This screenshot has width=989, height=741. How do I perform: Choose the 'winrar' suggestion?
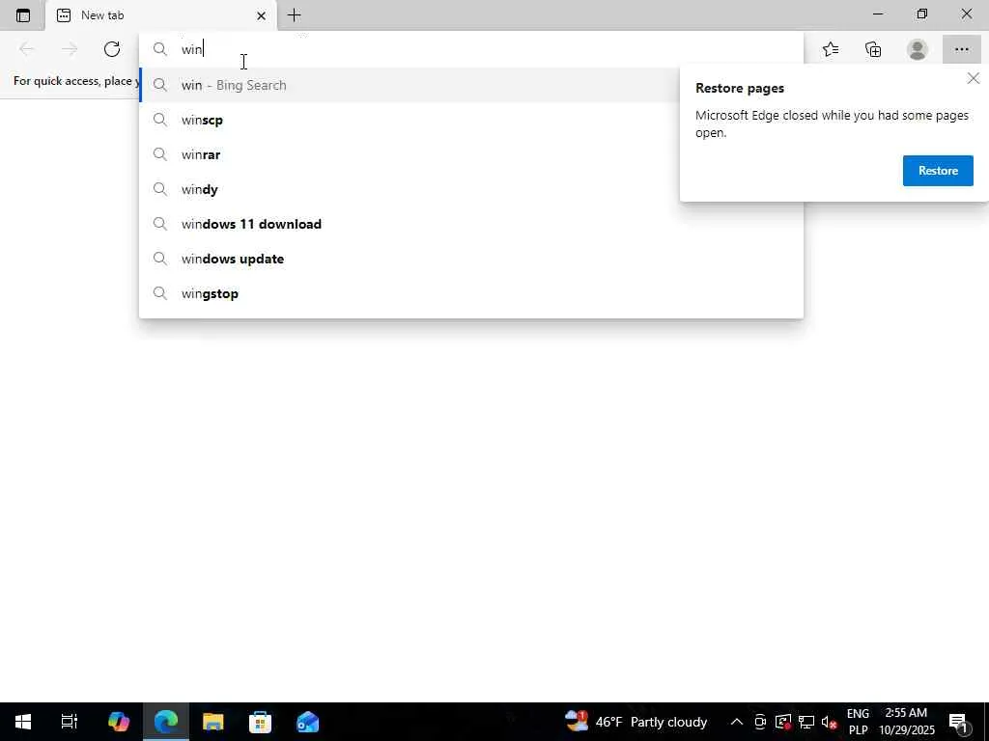(409, 154)
